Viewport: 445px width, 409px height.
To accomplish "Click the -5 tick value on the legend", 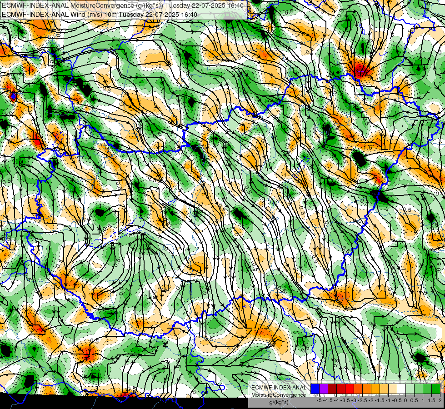I will 319,400.
